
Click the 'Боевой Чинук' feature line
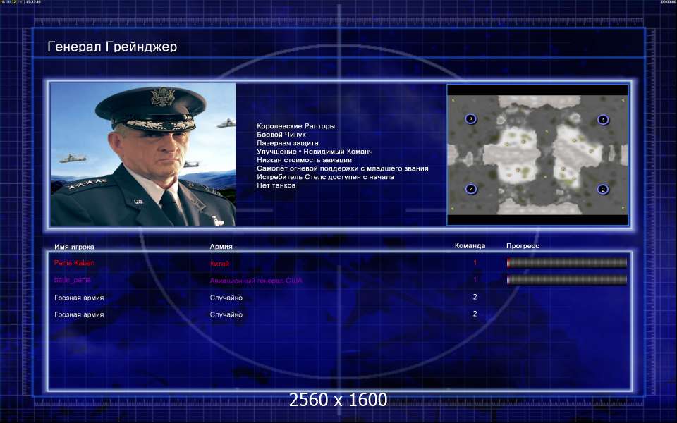[x=281, y=135]
